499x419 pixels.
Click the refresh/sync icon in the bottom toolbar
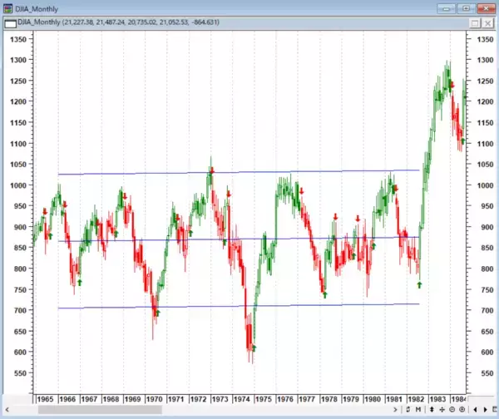pyautogui.click(x=408, y=409)
